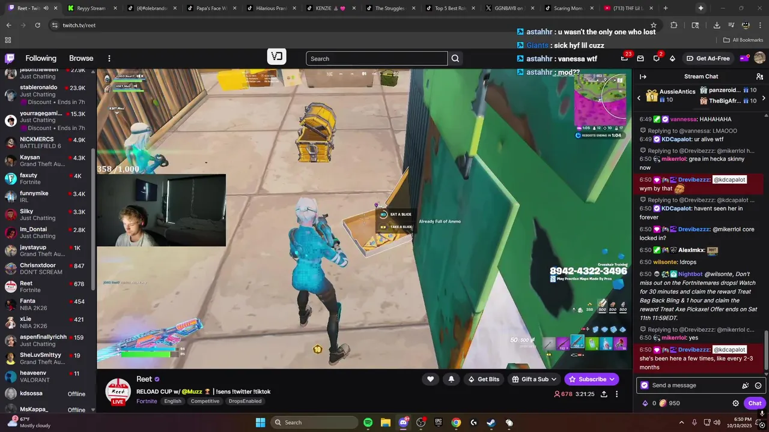Click the stream chat scrollbar
769x432 pixels.
pos(766,351)
